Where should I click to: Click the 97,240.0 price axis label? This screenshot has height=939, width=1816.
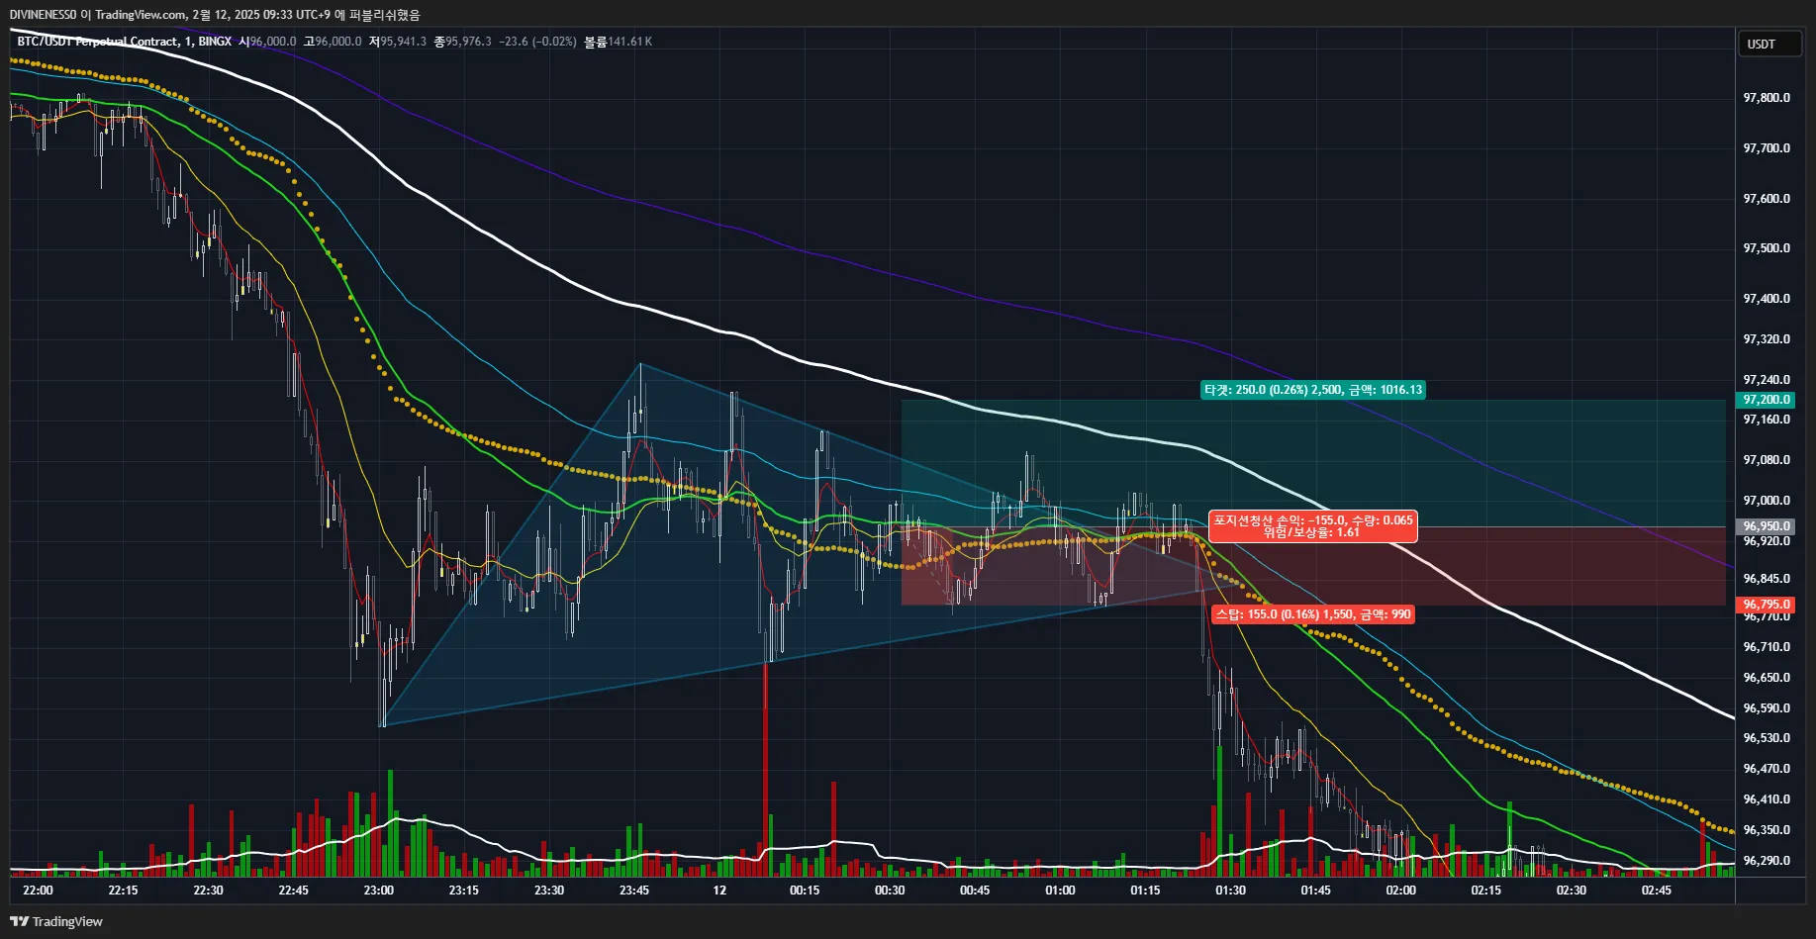tap(1767, 380)
